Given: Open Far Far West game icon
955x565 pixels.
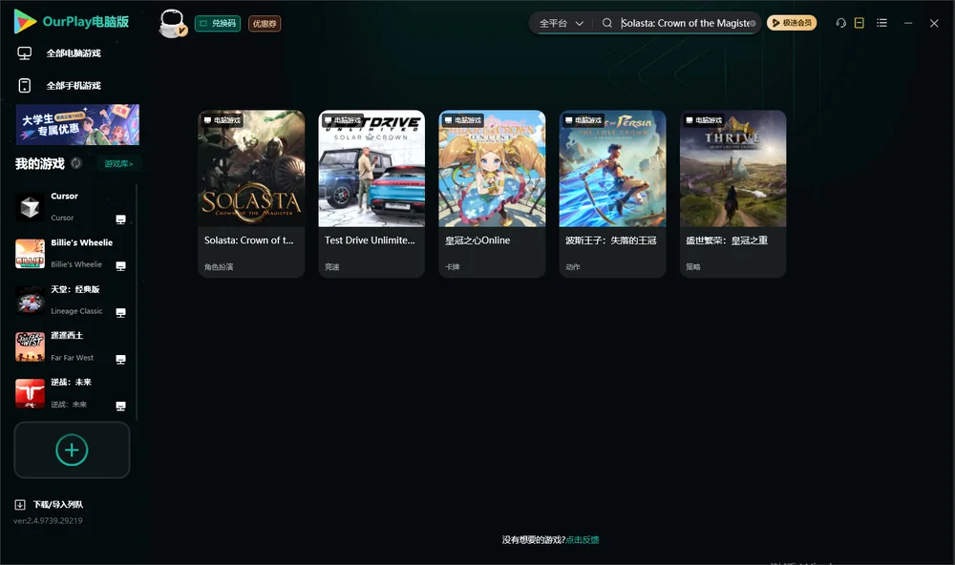Looking at the screenshot, I should 30,347.
